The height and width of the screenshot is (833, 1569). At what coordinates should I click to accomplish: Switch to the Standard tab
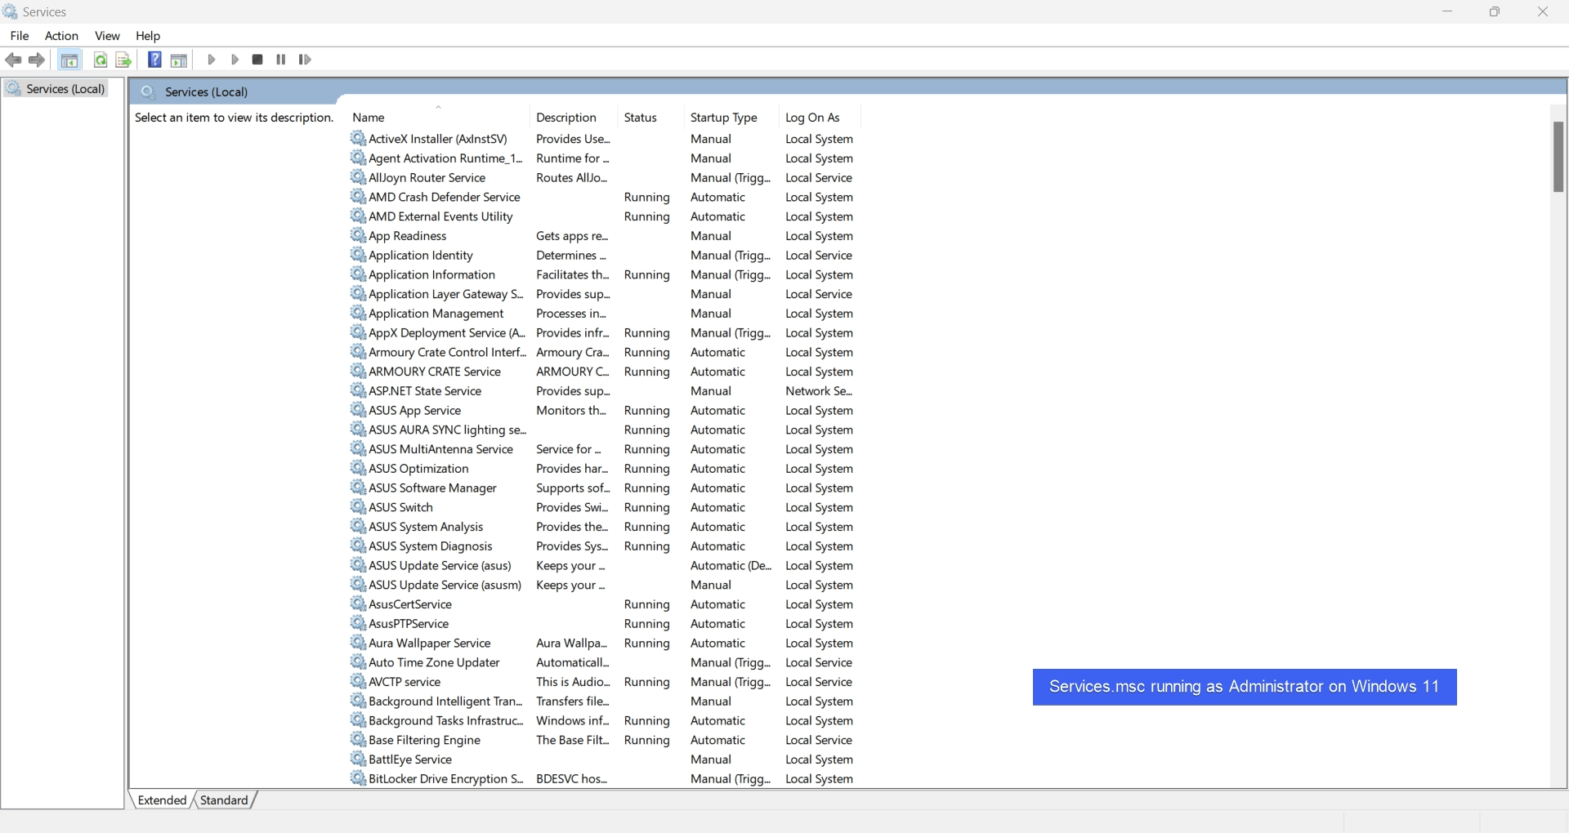(x=224, y=800)
